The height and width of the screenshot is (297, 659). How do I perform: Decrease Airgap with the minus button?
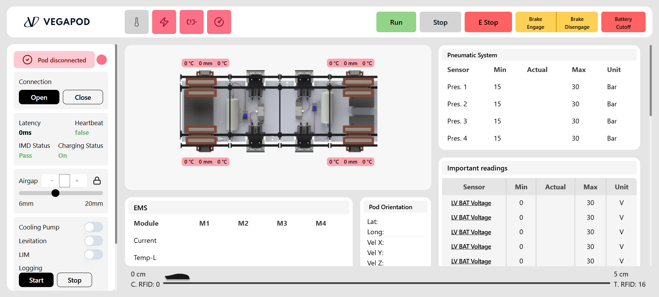pos(52,181)
